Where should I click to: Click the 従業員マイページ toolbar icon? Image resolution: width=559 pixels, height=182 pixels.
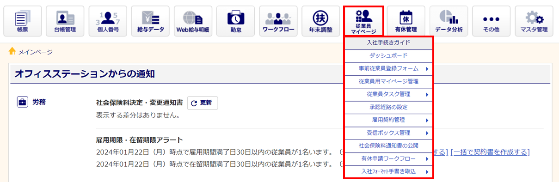coord(363,21)
